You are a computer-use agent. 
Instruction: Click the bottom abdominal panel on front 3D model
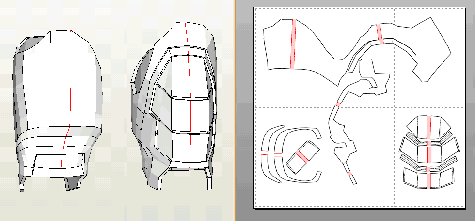tap(190, 148)
